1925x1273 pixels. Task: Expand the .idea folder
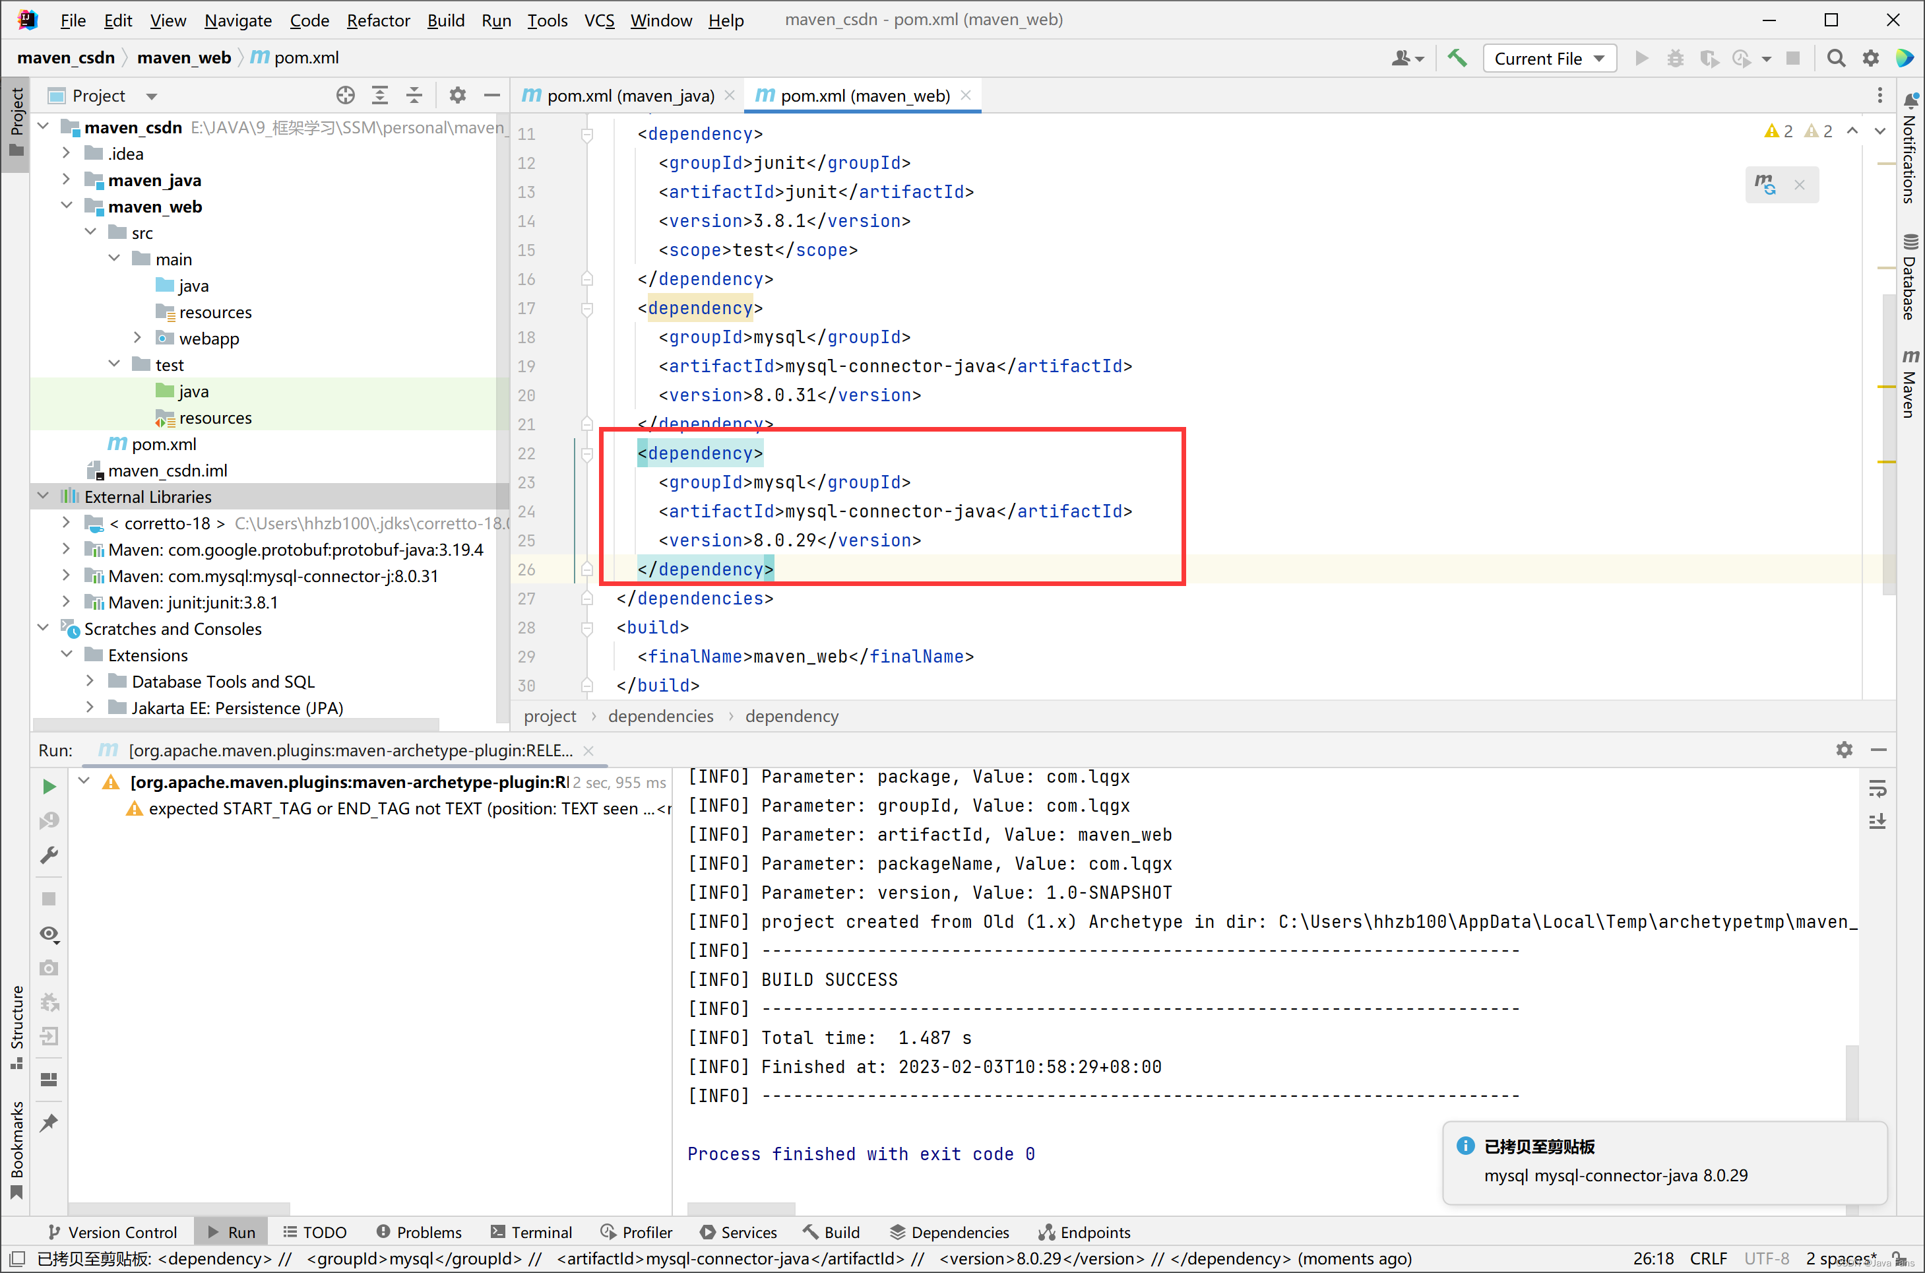pos(67,154)
